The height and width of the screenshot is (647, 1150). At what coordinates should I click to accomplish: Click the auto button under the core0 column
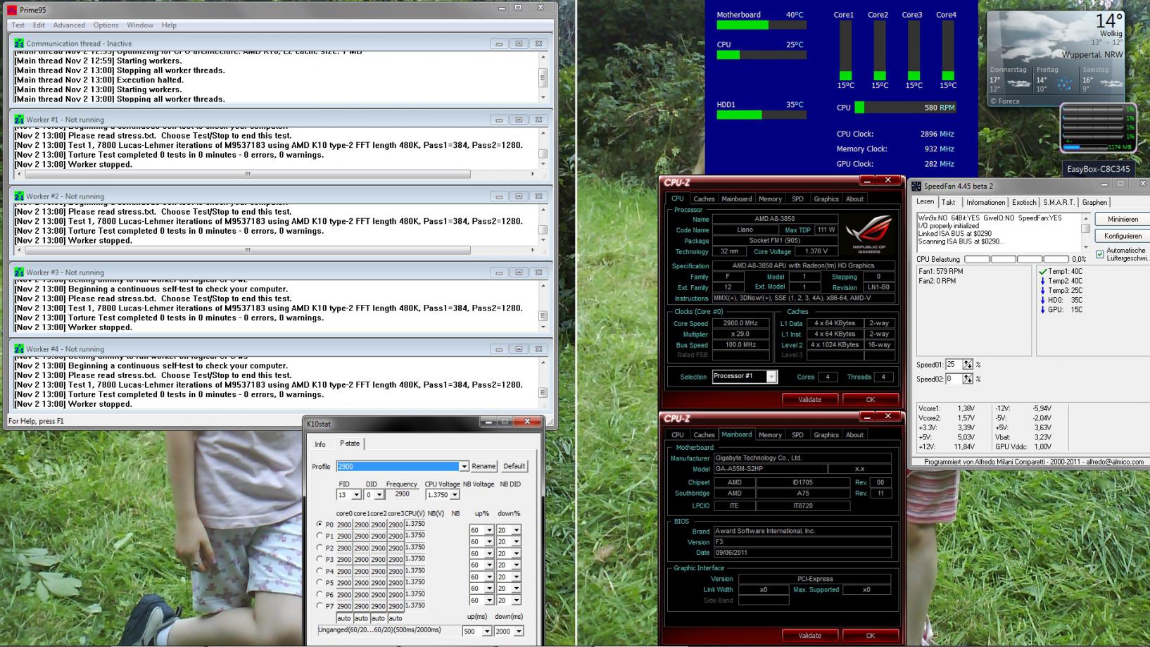[x=344, y=618]
